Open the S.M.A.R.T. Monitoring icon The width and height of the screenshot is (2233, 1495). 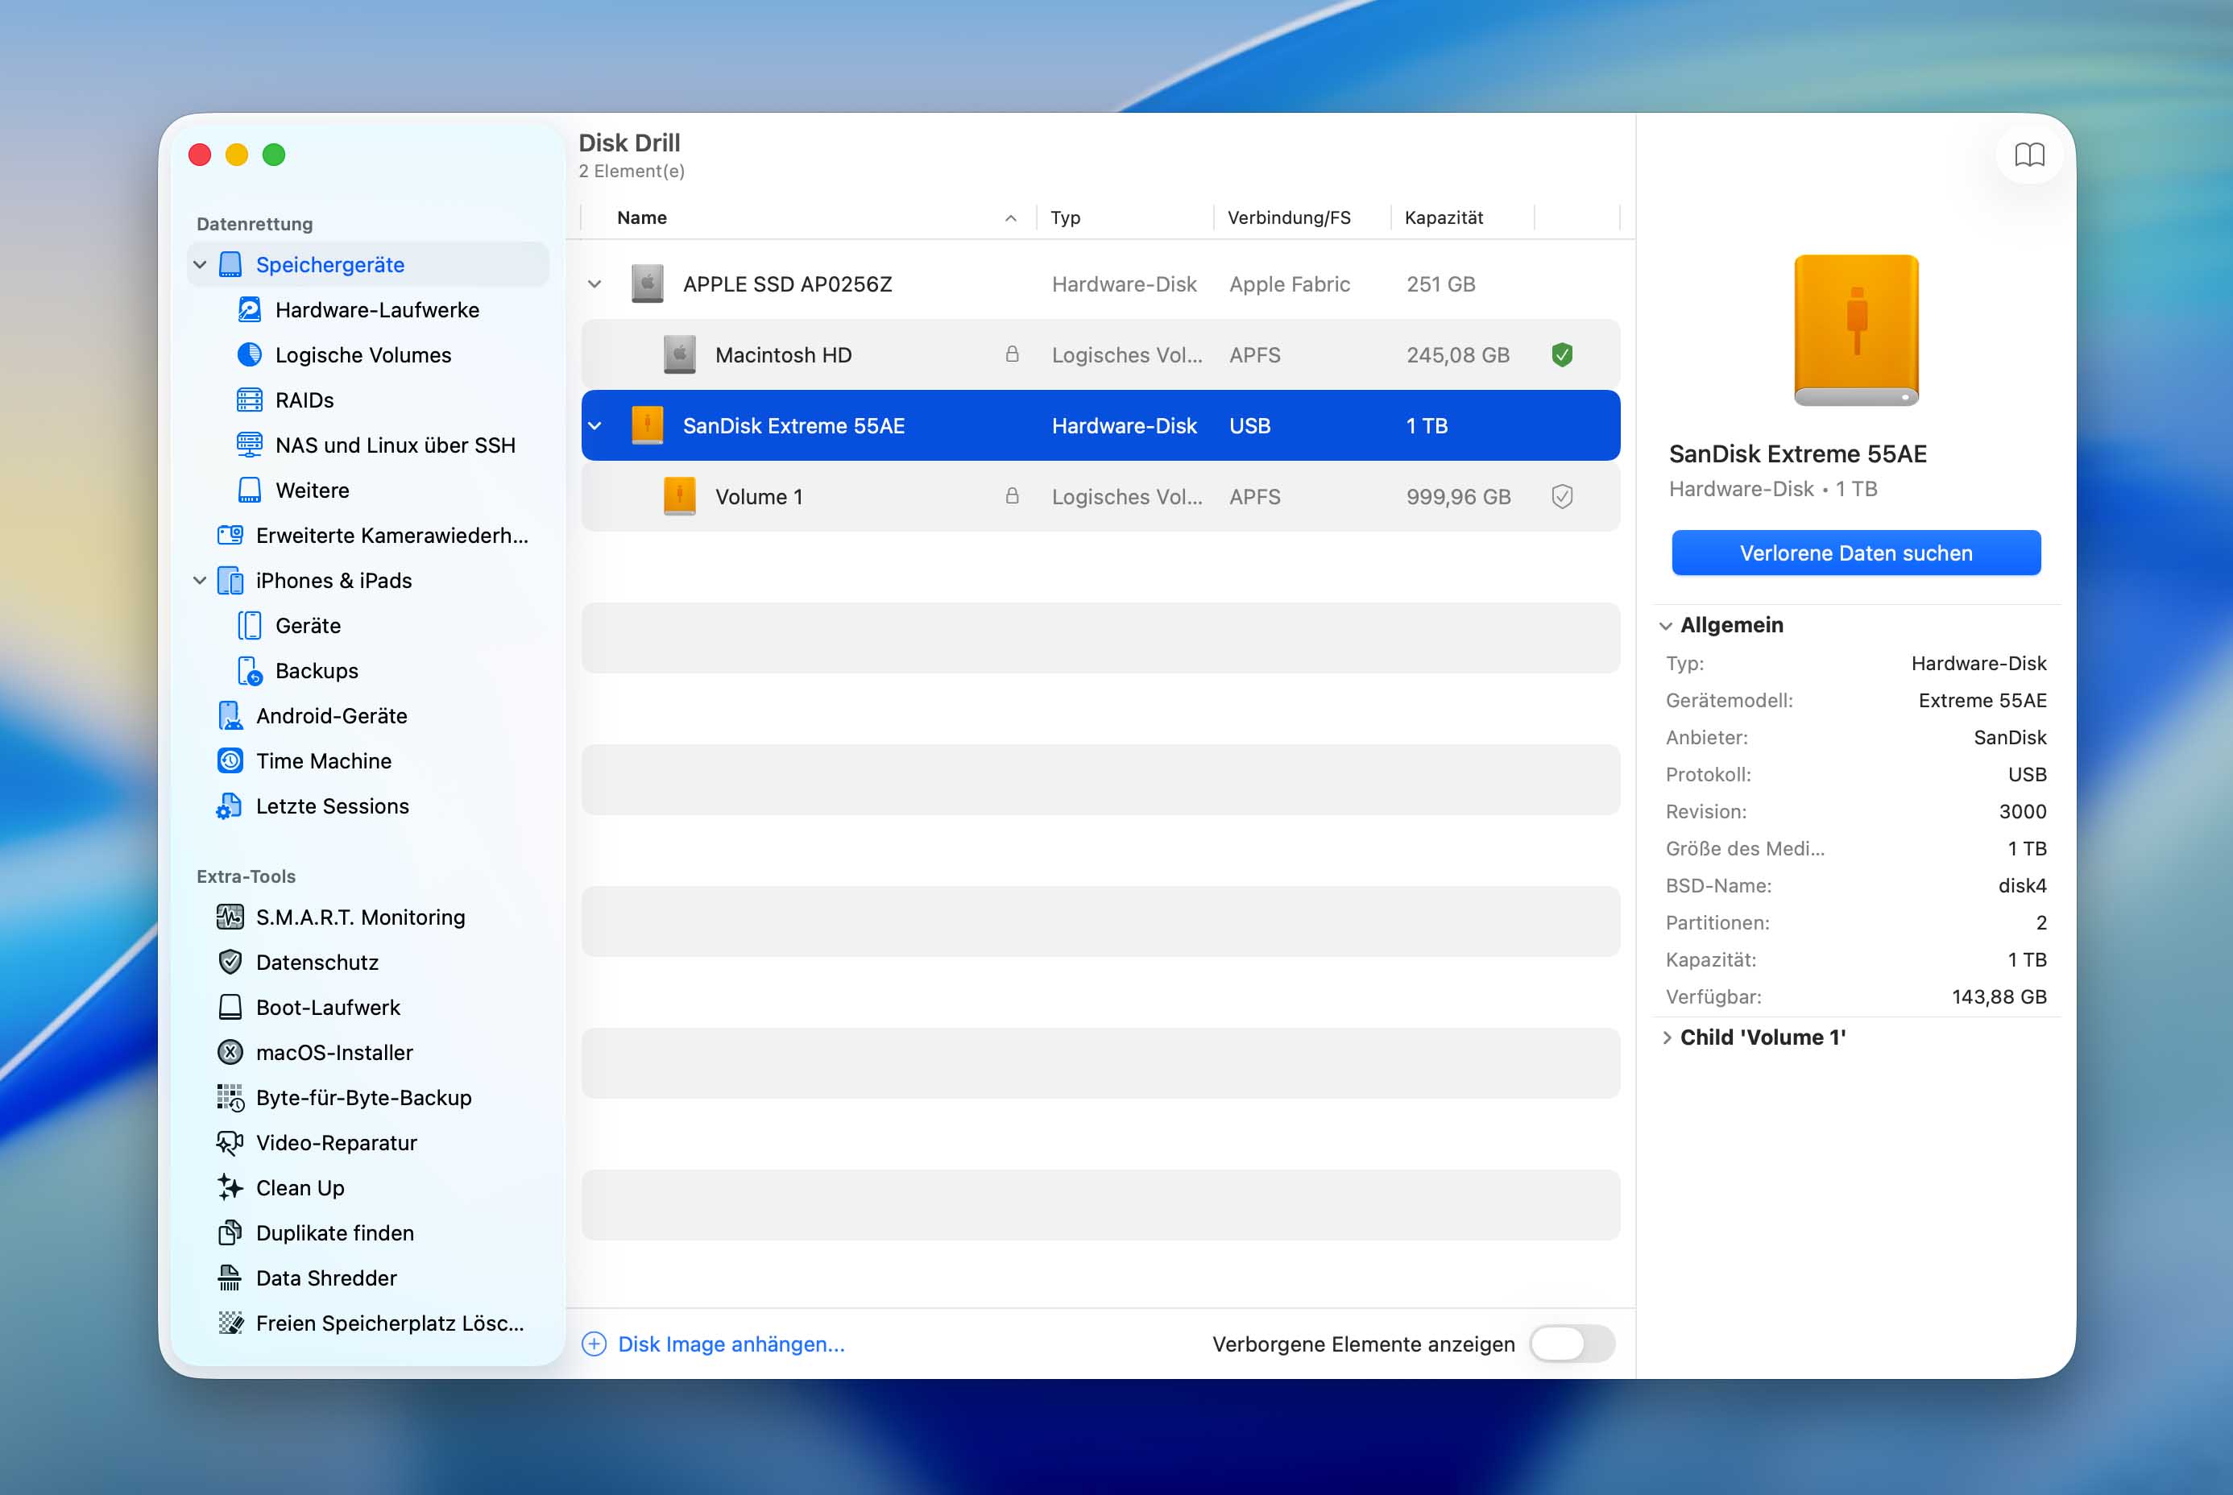coord(230,917)
